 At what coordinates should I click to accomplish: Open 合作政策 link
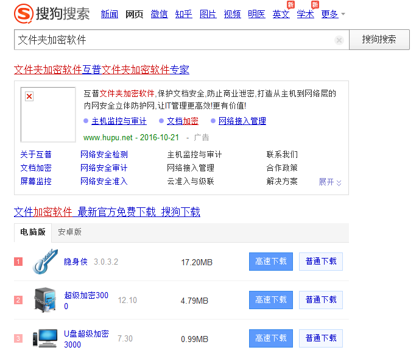point(282,168)
